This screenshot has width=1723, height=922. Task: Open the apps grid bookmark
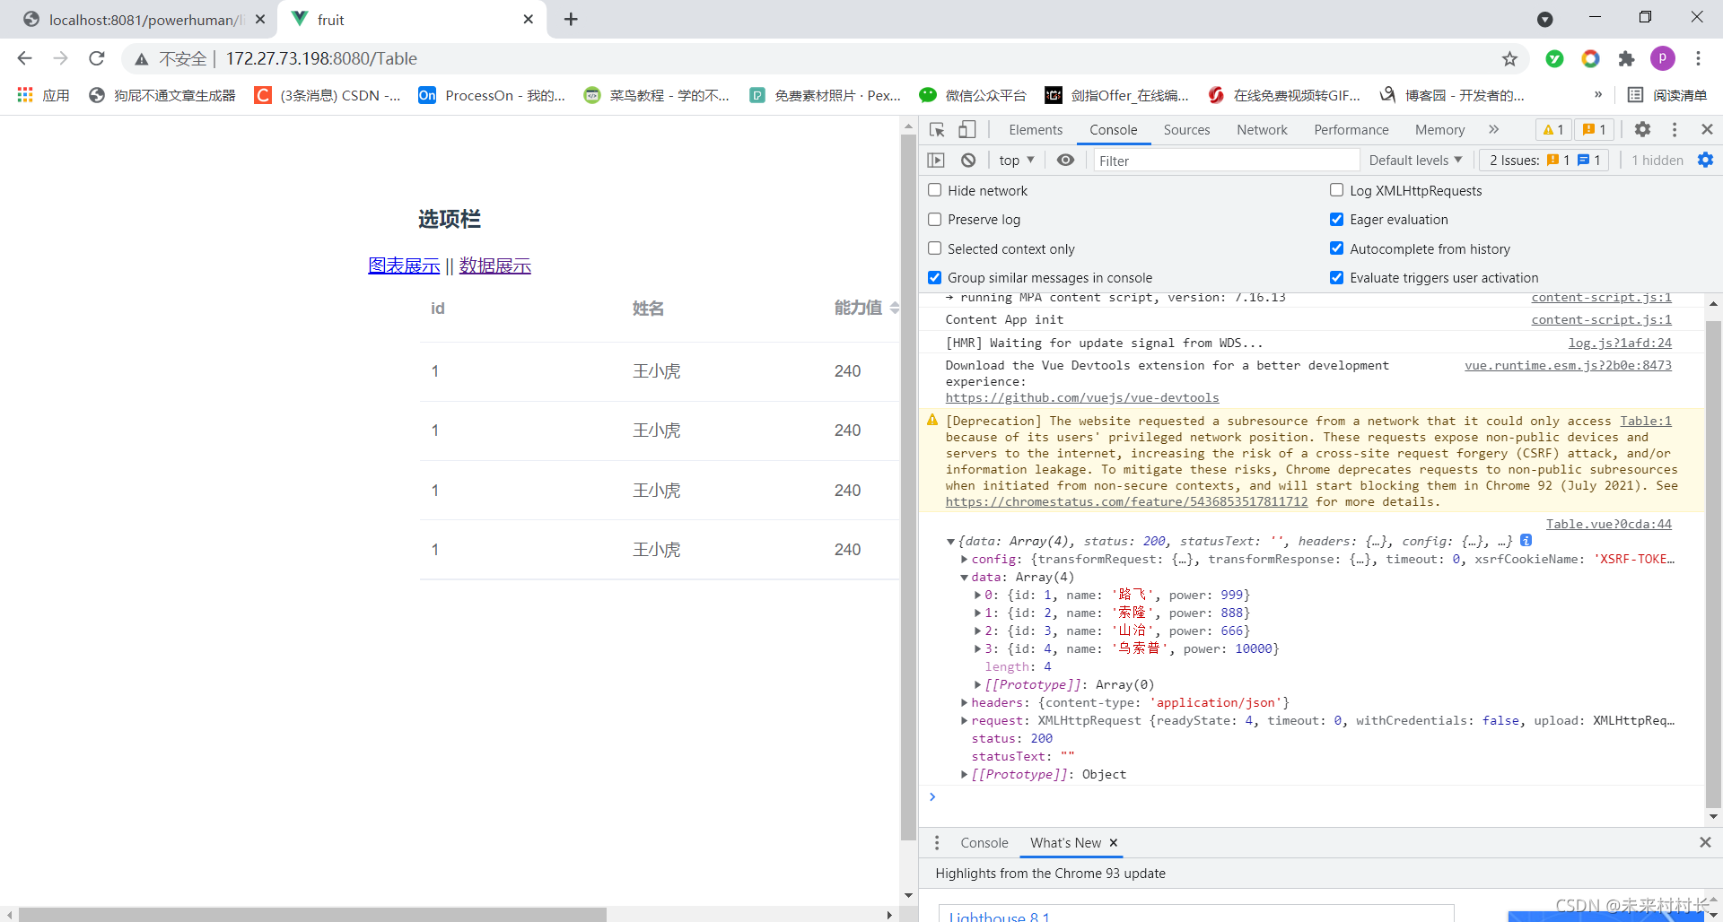click(43, 95)
